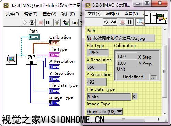Click the Image Type label on the diagram
Image resolution: width=171 pixels, height=126 pixels.
coord(61,97)
